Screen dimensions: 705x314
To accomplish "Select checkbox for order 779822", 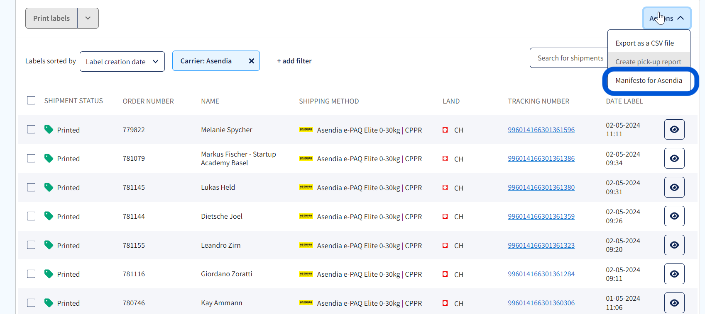I will (31, 129).
